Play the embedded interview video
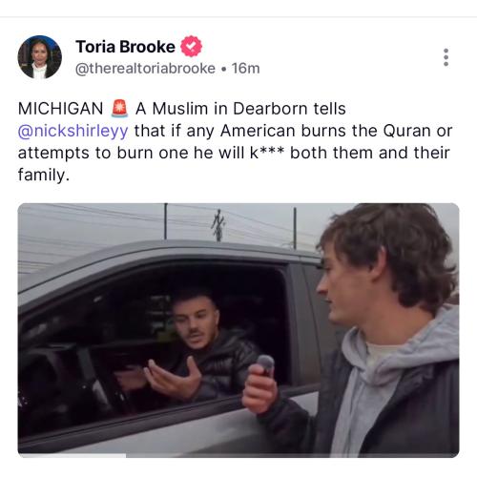The width and height of the screenshot is (477, 477). (238, 330)
